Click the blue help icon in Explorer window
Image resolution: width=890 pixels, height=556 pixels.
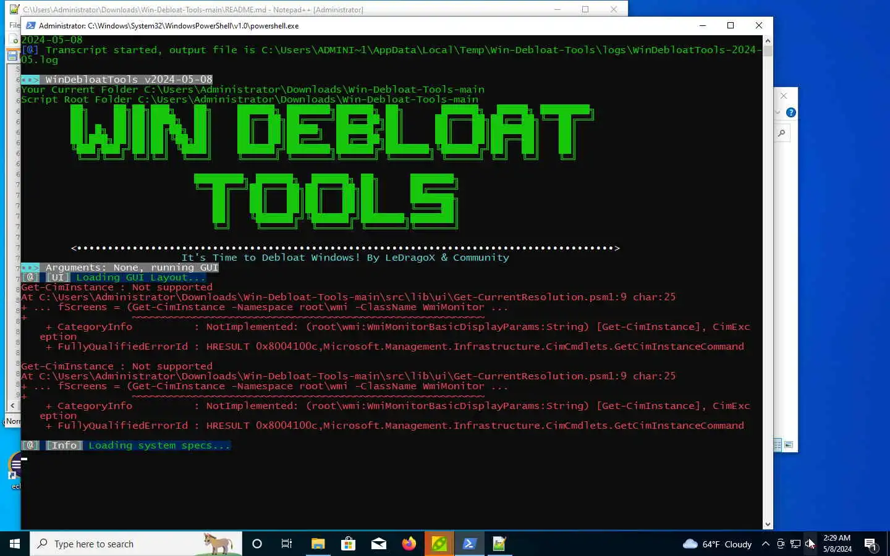pyautogui.click(x=791, y=112)
